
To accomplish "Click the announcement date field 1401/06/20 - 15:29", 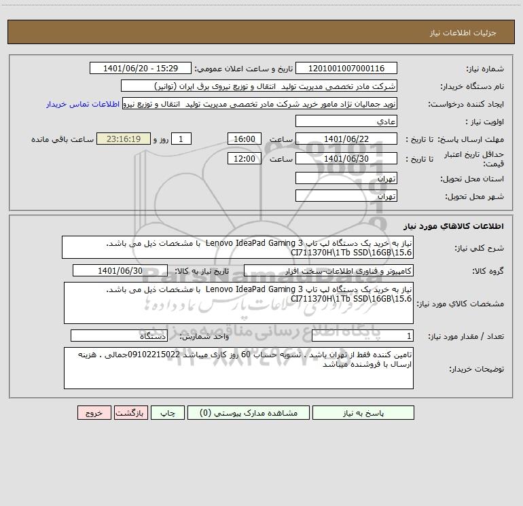I will pos(141,68).
